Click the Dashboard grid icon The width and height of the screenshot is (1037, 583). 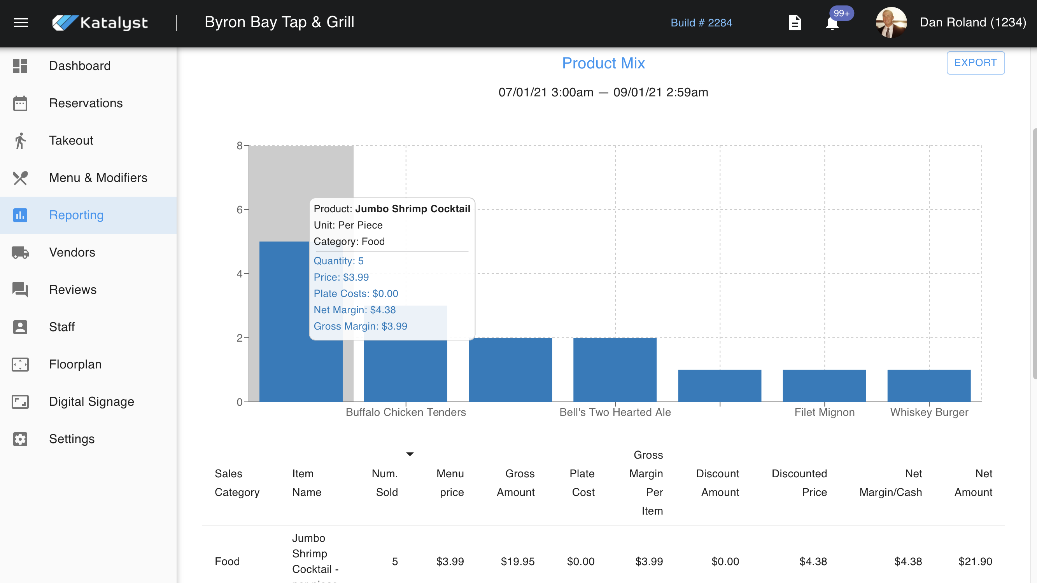tap(20, 66)
